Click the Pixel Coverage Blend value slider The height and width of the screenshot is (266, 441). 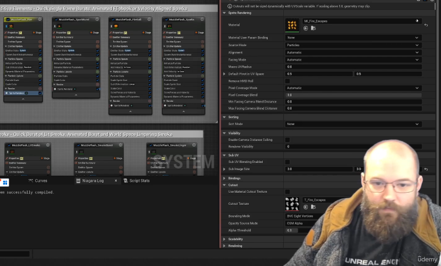click(x=353, y=95)
